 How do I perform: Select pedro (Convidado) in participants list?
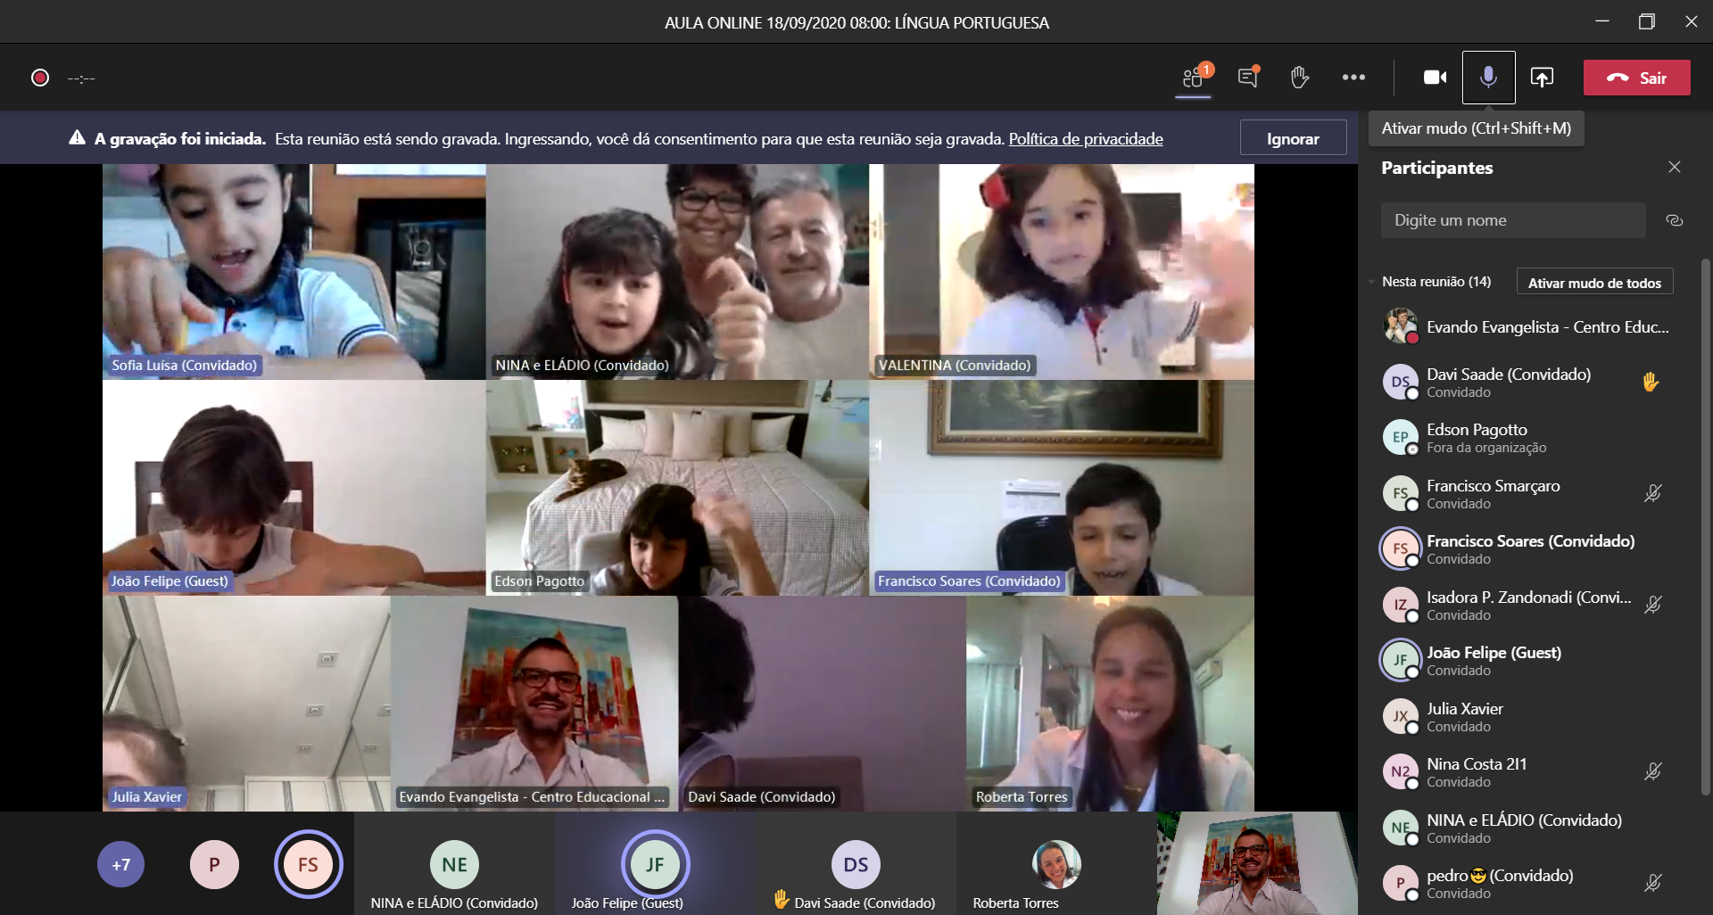tap(1526, 883)
